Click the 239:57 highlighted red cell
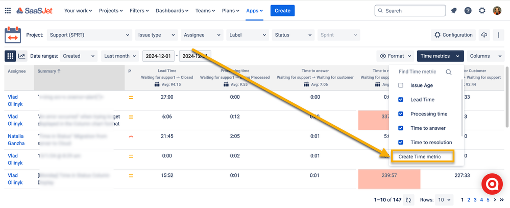510x208 pixels. coord(390,179)
